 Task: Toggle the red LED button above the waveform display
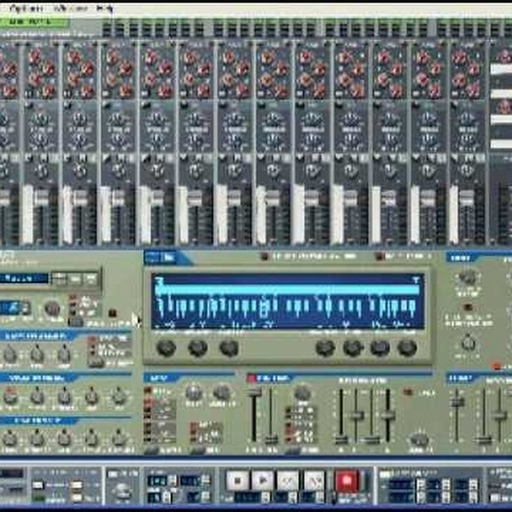click(265, 257)
